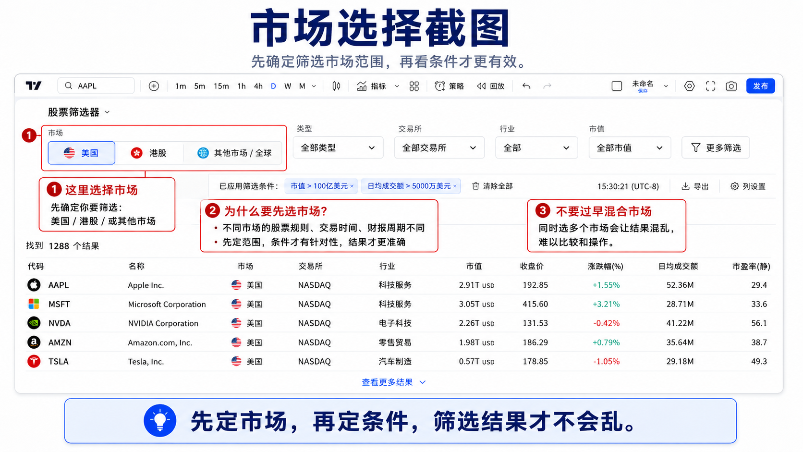Click 清除全部 to clear filters
803x452 pixels.
(492, 186)
